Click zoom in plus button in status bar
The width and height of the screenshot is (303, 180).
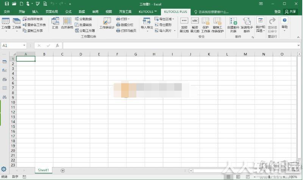tap(284, 177)
